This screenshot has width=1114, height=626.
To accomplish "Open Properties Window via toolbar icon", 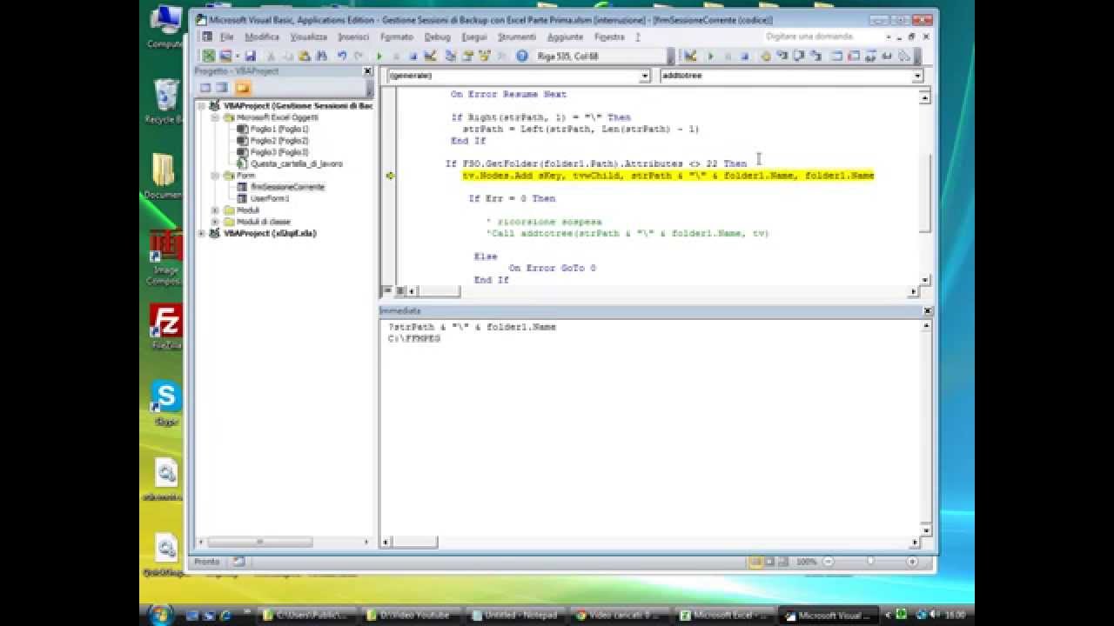I will pyautogui.click(x=466, y=56).
